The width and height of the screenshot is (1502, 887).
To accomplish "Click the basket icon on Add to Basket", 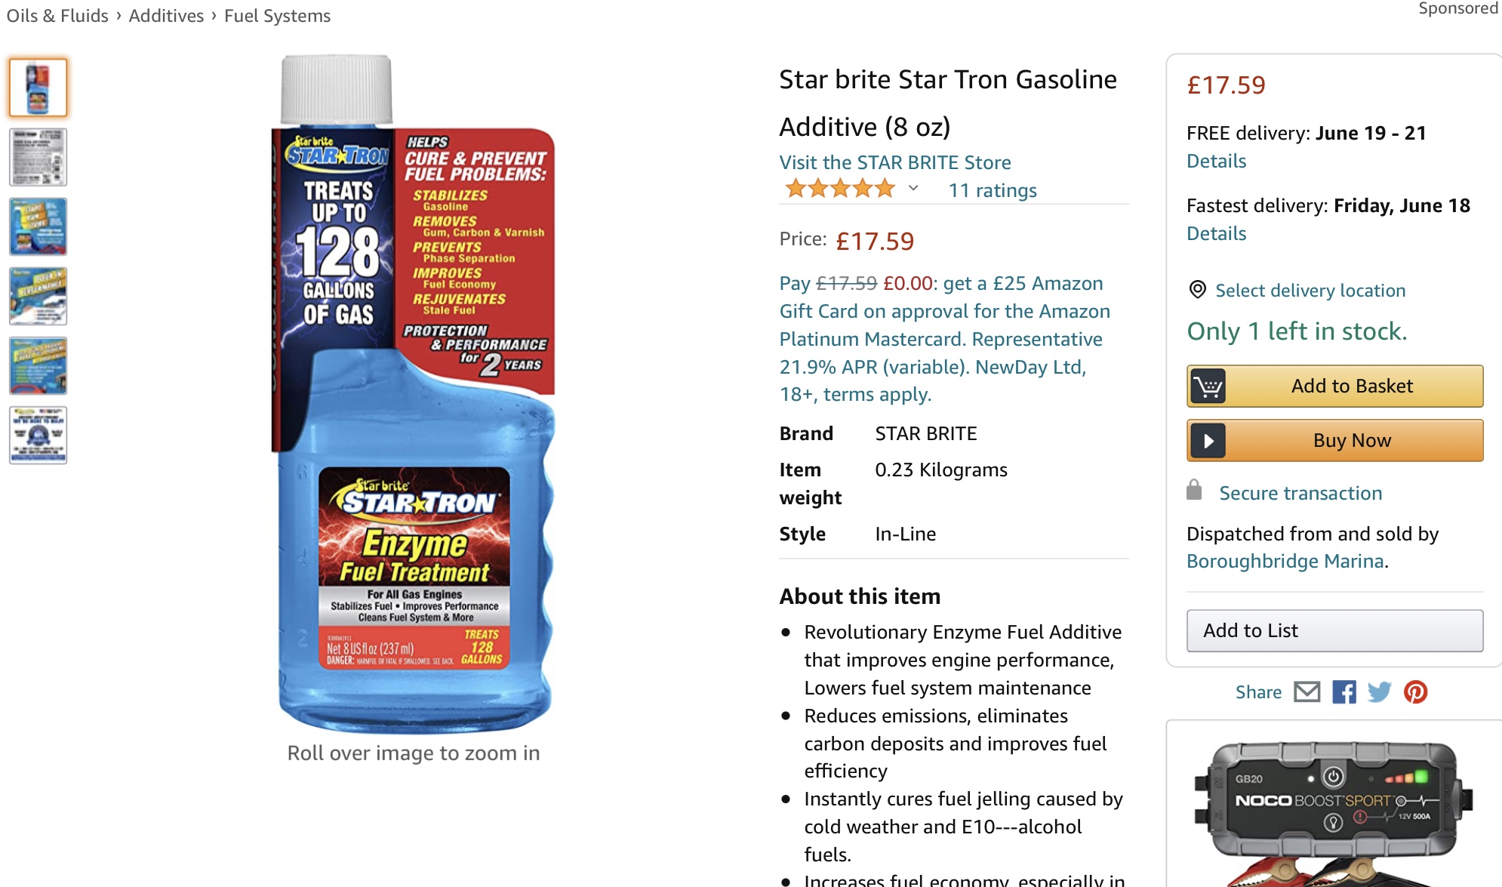I will 1208,386.
